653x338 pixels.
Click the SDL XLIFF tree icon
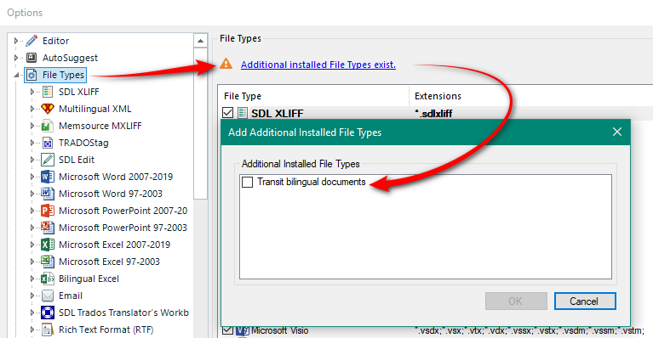click(x=48, y=92)
